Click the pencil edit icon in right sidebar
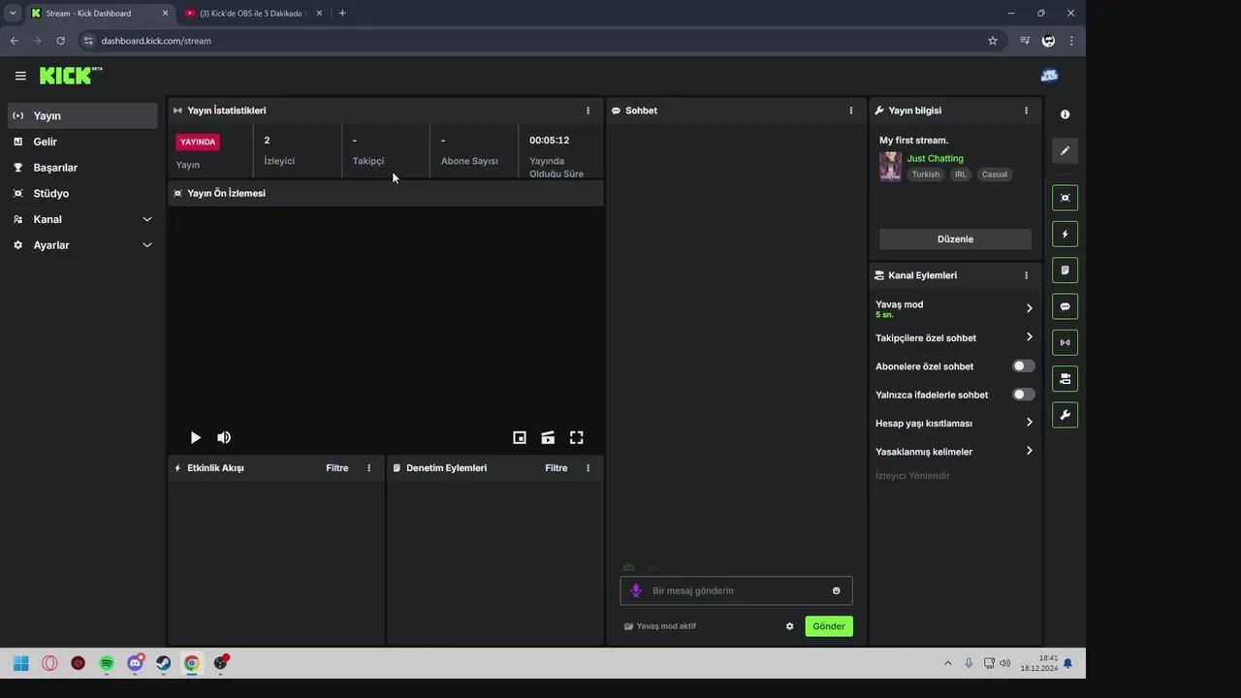The image size is (1241, 698). (1065, 150)
